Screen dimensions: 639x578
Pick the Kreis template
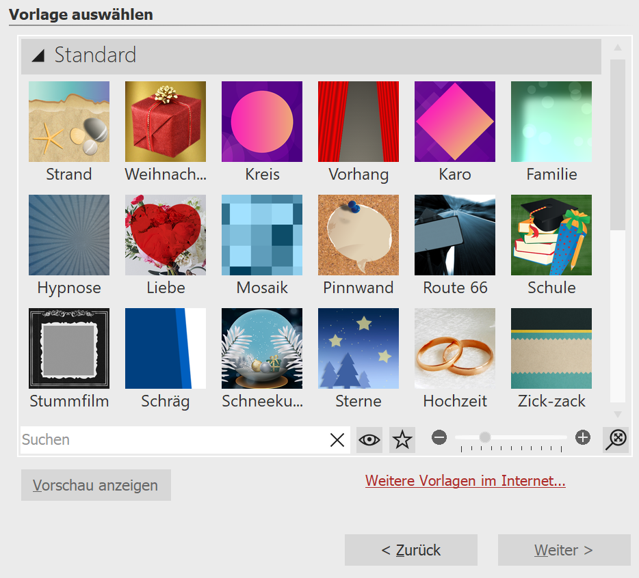click(262, 122)
